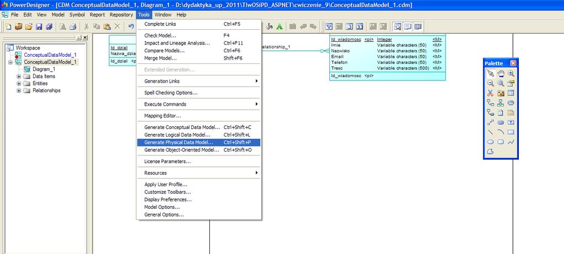564x254 pixels.
Task: Select the blue ConceptualDataModel_1 workspace item
Action: [50, 55]
